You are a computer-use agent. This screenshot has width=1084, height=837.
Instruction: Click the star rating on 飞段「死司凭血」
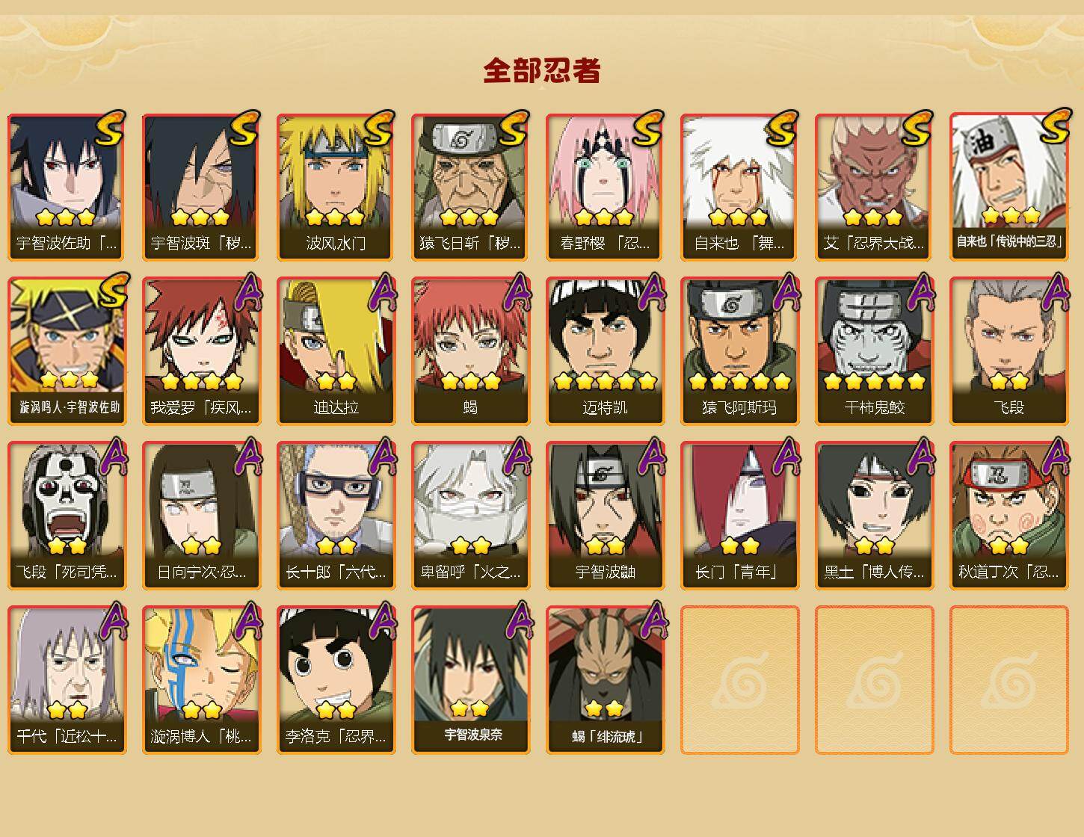tap(67, 546)
